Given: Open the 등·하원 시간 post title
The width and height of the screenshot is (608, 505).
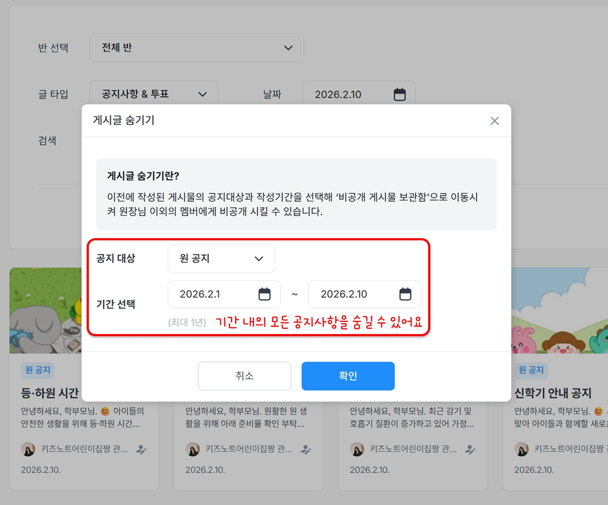Looking at the screenshot, I should click(x=50, y=393).
